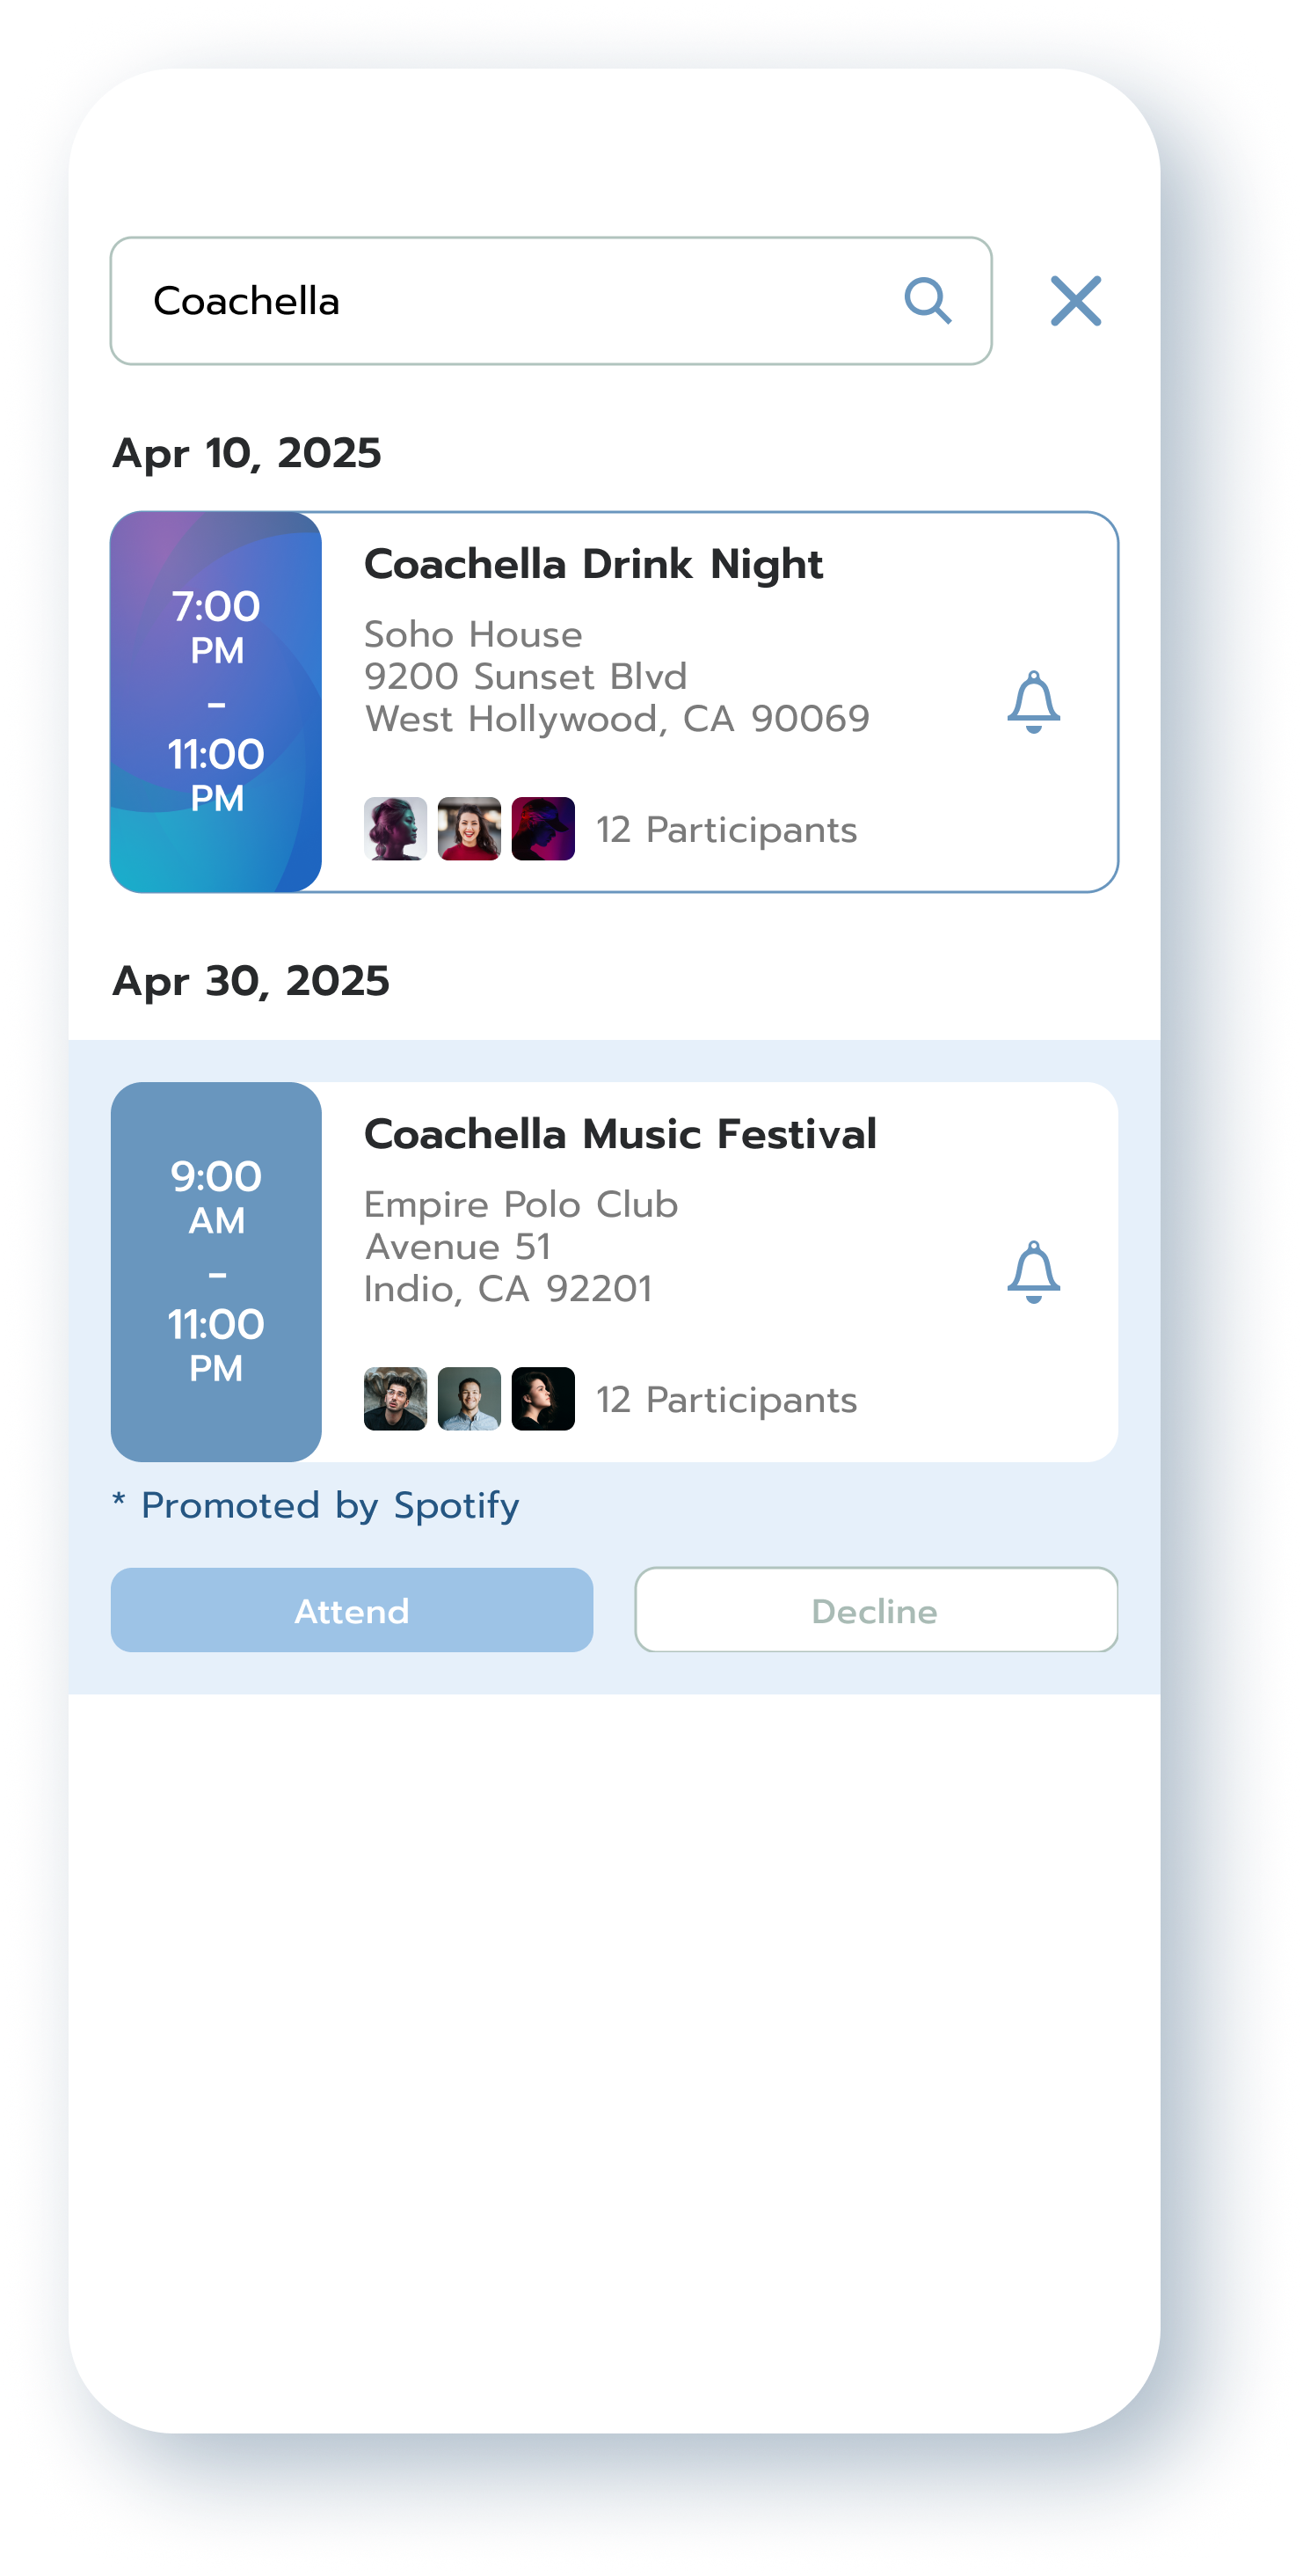The height and width of the screenshot is (2576, 1303).
Task: Open Soho House address on Sunset Blvd
Action: 616,677
